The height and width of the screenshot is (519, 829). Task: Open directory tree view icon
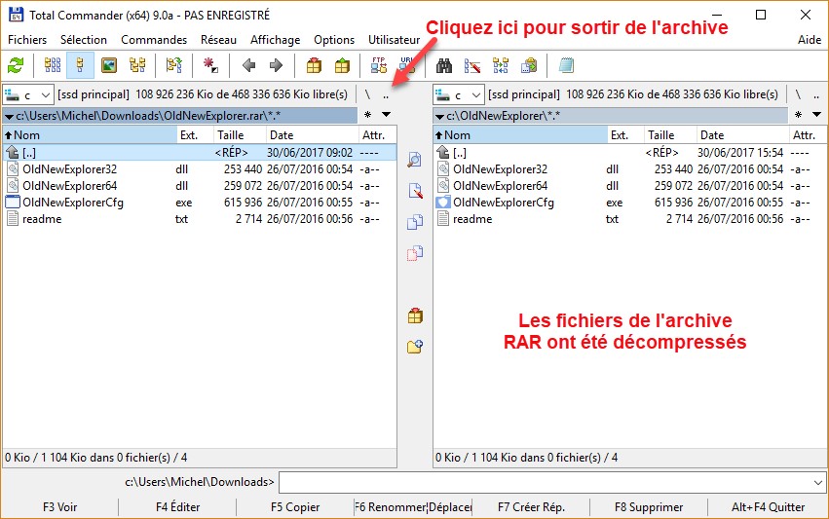coord(137,65)
